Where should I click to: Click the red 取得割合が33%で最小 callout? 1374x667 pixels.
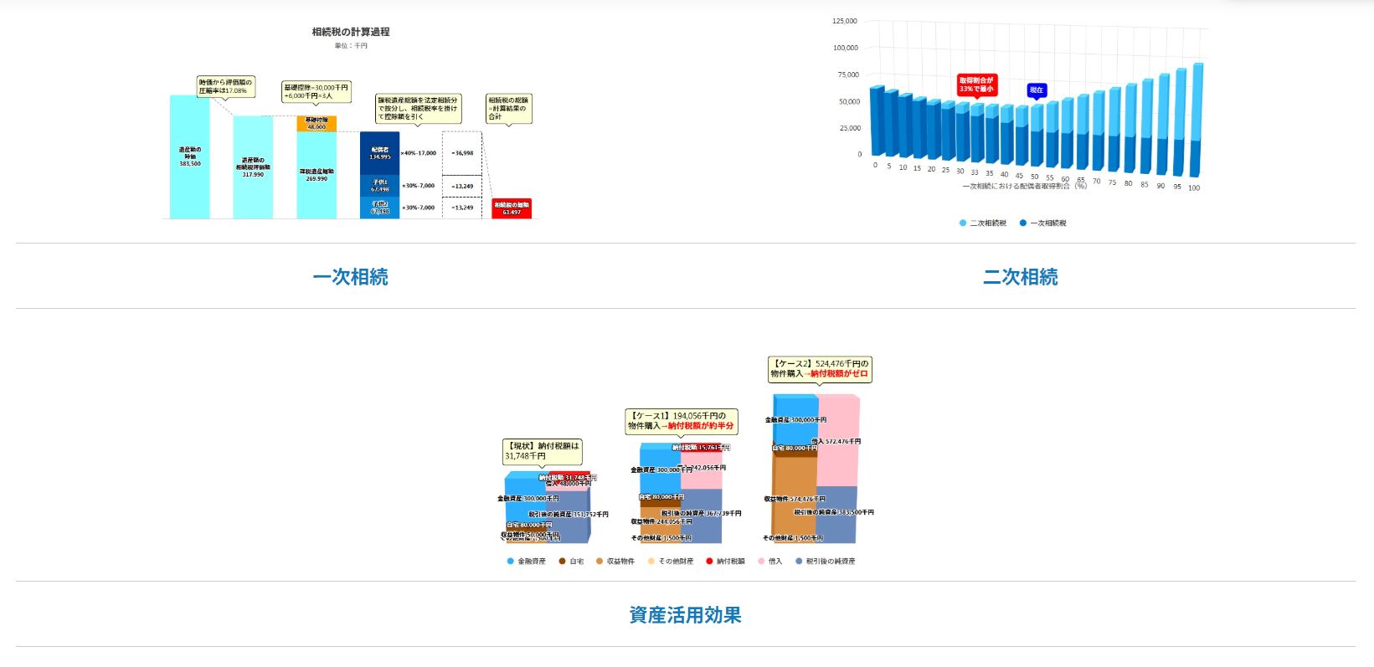(976, 85)
